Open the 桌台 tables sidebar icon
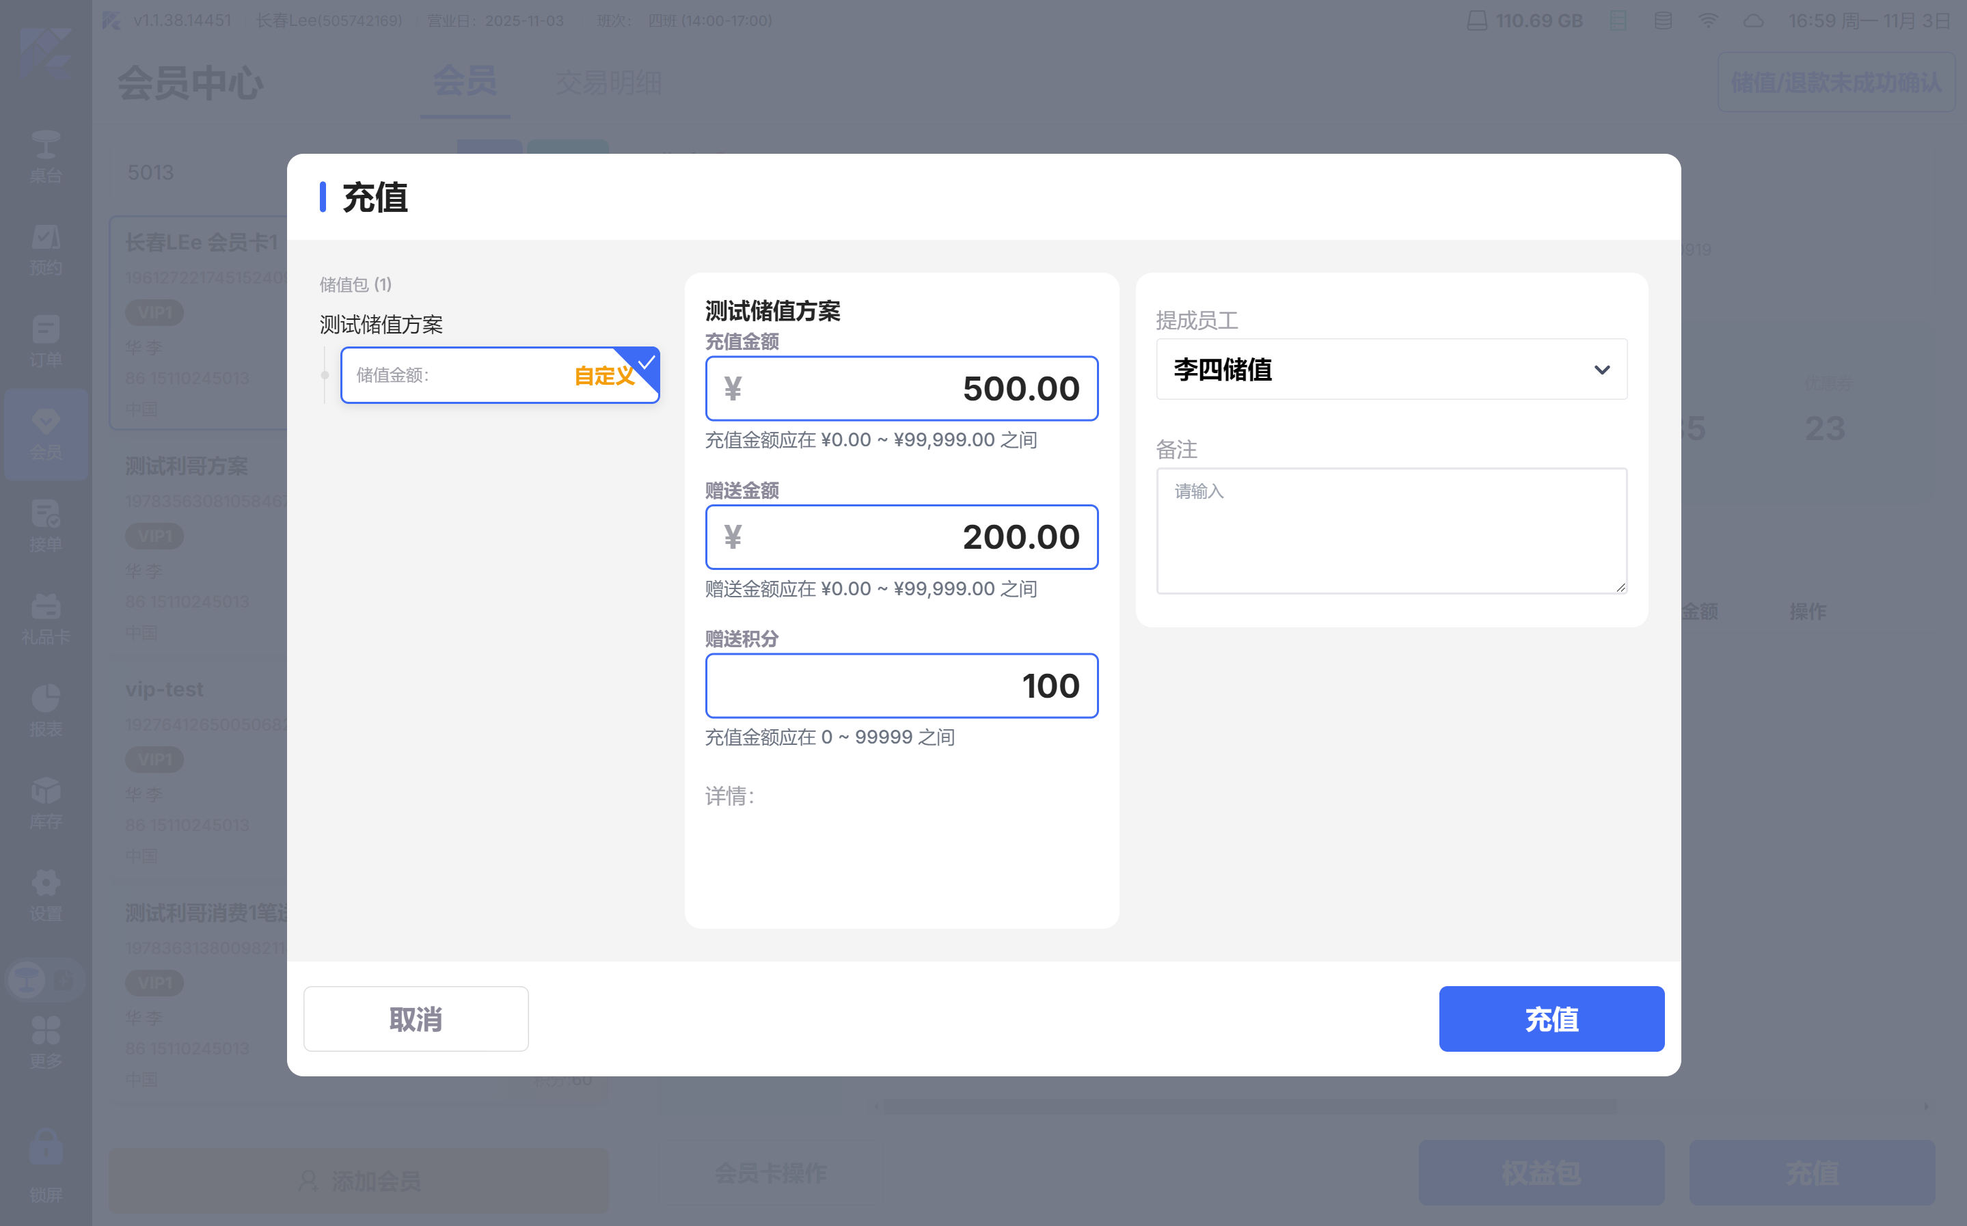Image resolution: width=1967 pixels, height=1226 pixels. tap(45, 156)
